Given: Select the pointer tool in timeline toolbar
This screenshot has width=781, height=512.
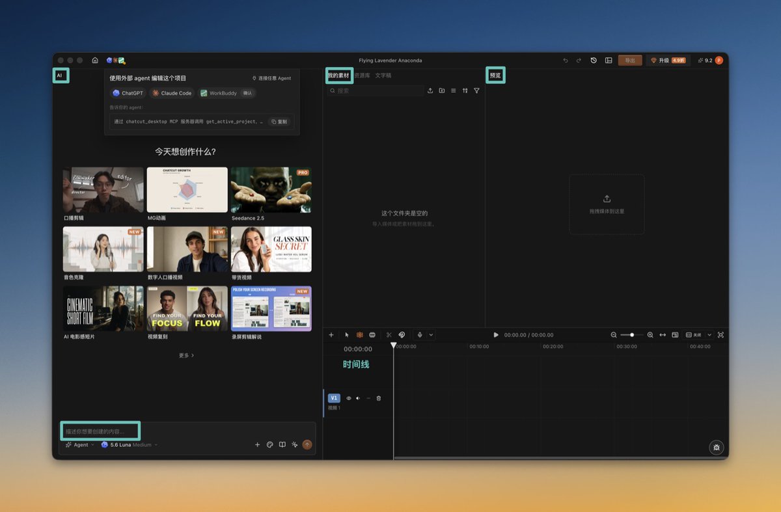Looking at the screenshot, I should click(347, 335).
